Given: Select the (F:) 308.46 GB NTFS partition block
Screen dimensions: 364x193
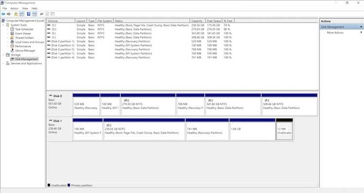Looking at the screenshot, I should pos(289,104).
